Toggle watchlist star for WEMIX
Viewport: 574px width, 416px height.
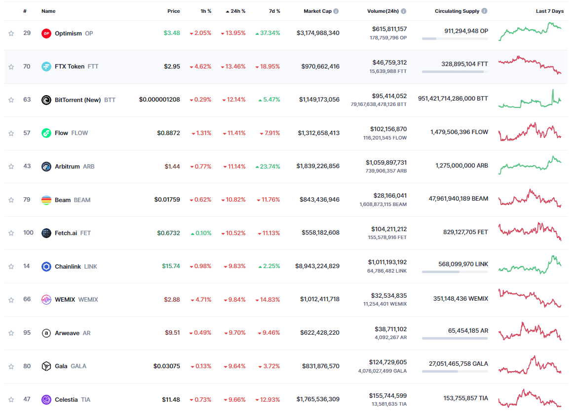click(x=11, y=300)
